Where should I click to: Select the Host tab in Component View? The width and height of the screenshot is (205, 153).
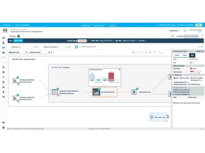(192, 55)
